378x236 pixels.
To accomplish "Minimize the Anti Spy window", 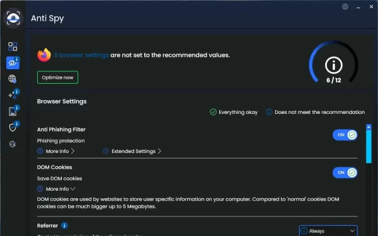I will (x=358, y=7).
